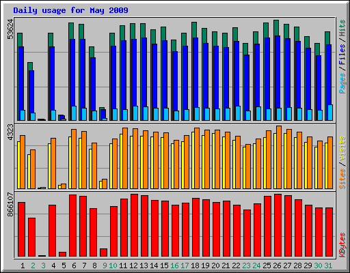Click day 26 on the x-axis
The image size is (350, 273).
[277, 265]
